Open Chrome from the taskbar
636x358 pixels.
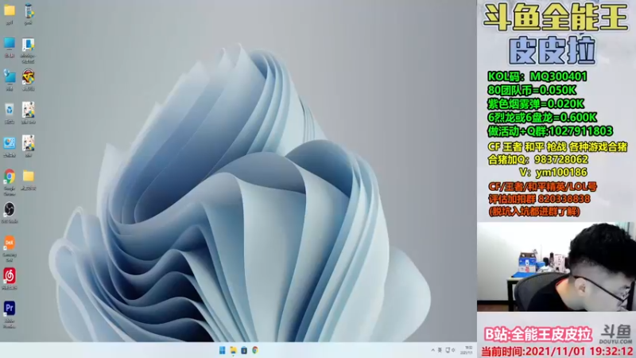tap(255, 350)
